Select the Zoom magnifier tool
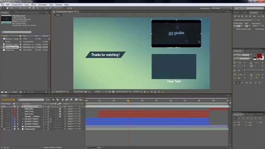 [x=12, y=8]
